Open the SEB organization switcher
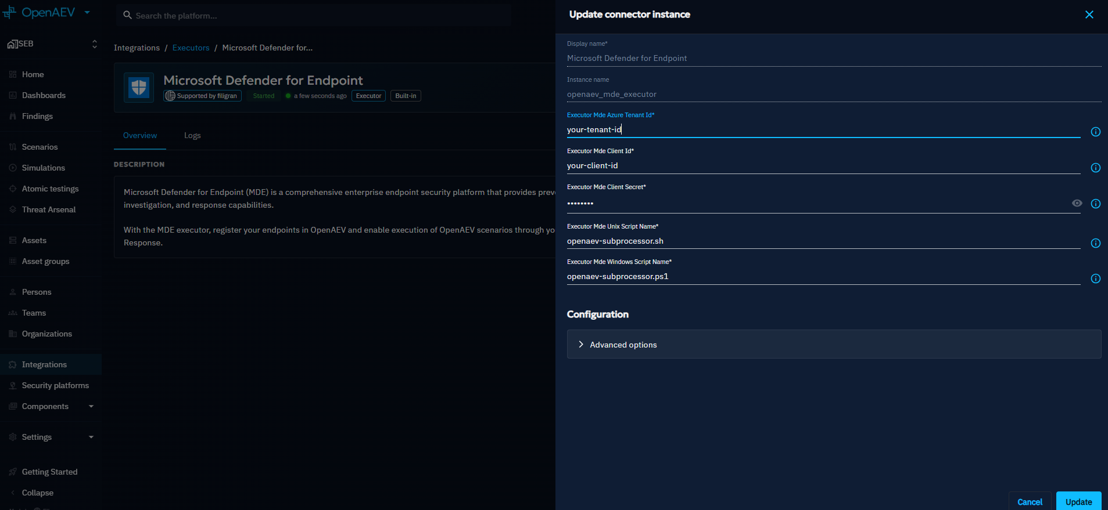Image resolution: width=1108 pixels, height=510 pixels. tap(51, 44)
